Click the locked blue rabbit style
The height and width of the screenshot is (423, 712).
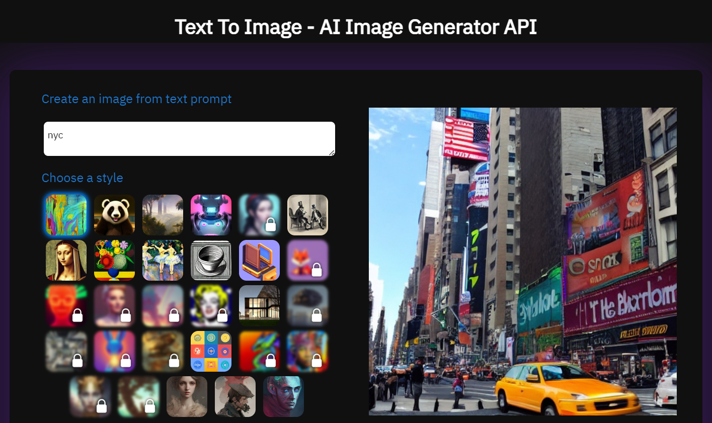tap(114, 351)
